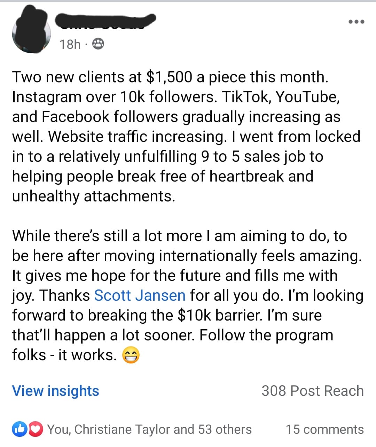
Task: Click the red Love heart reaction icon
Action: coord(35,429)
